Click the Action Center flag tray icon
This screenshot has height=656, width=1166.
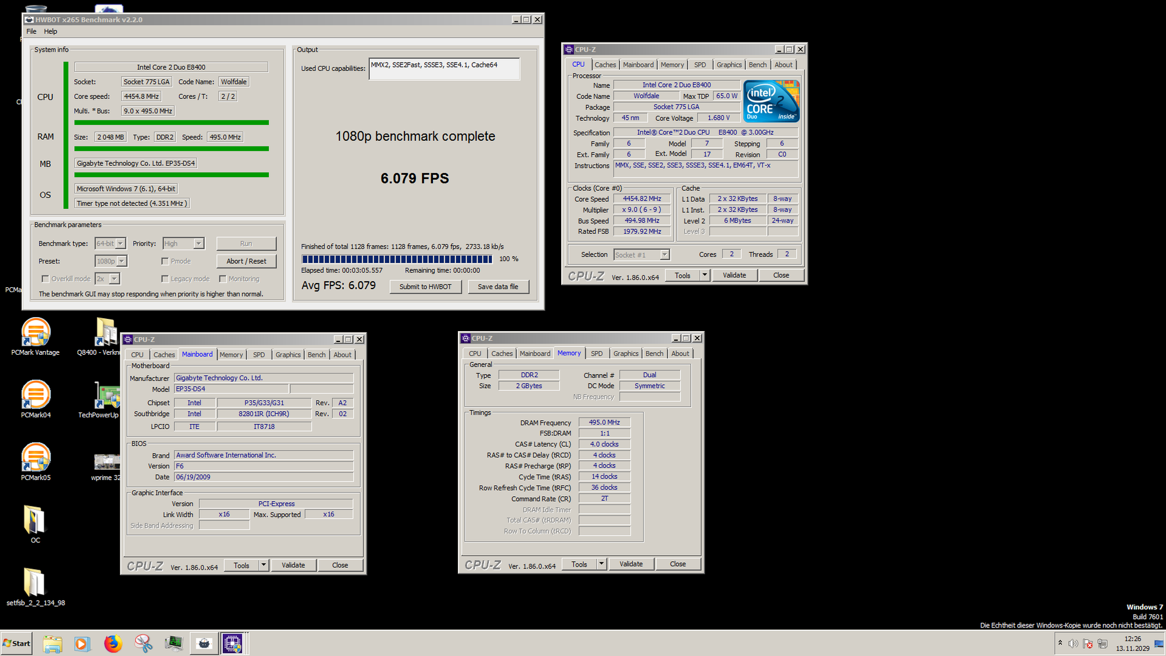[1088, 643]
